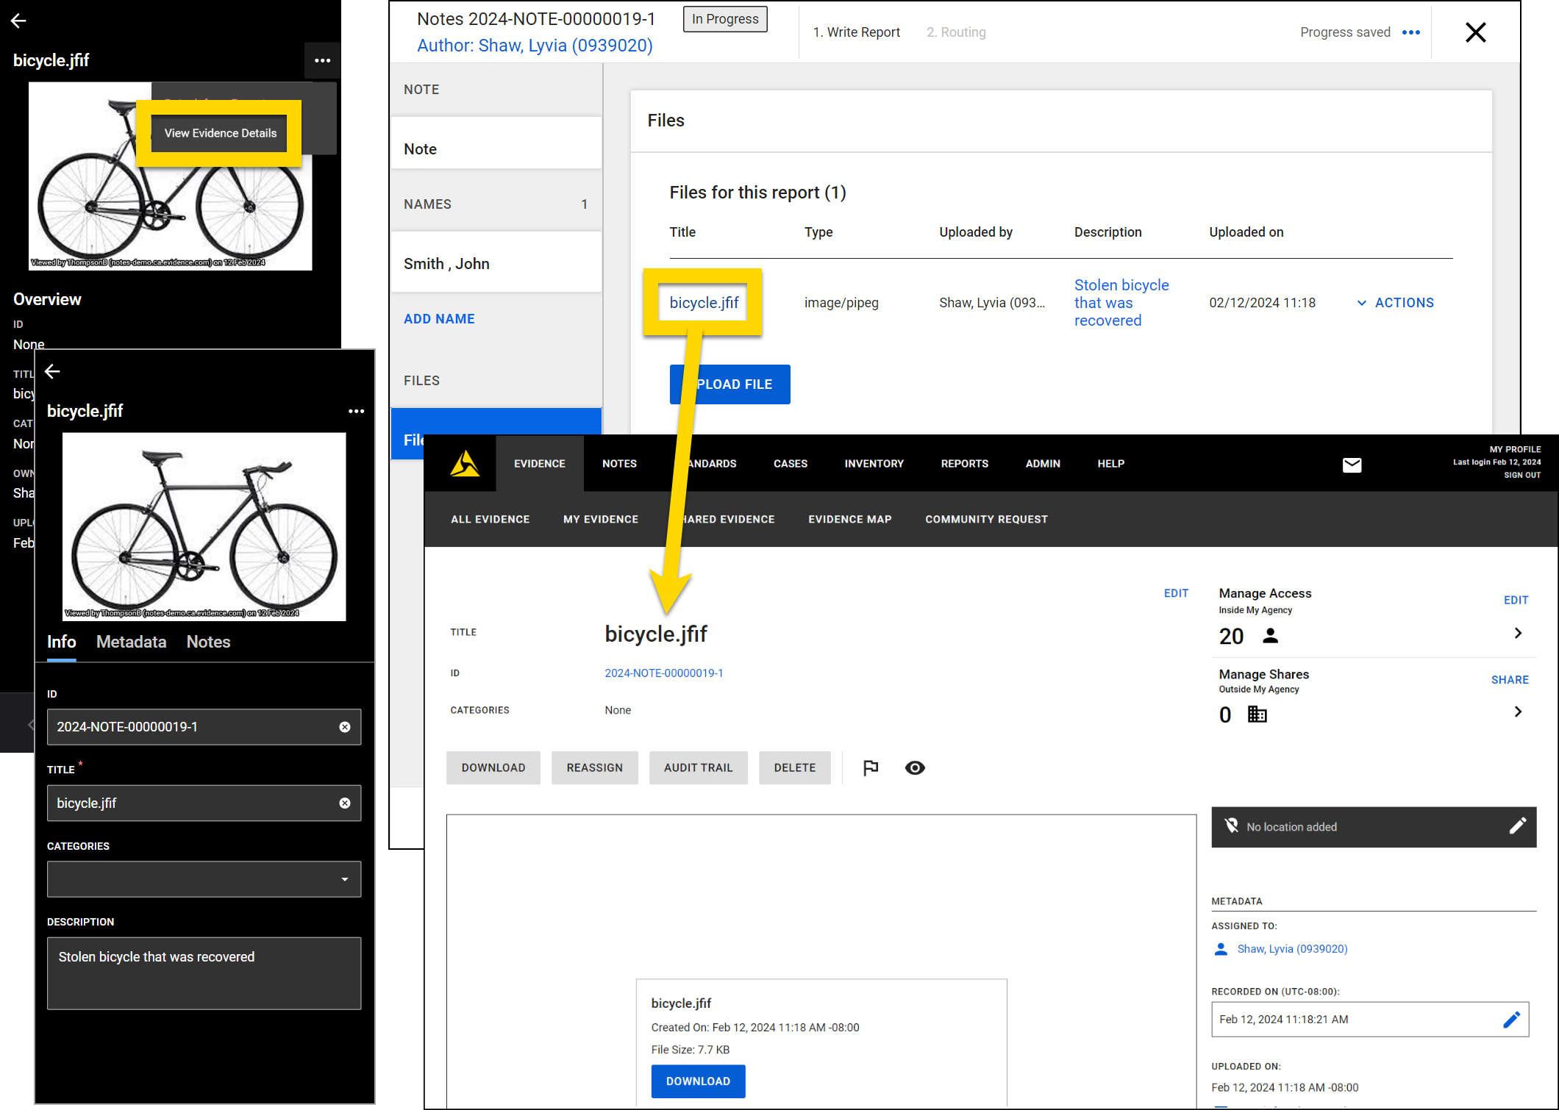Expand the ACTIONS dropdown for bicycle.jfif

click(1395, 302)
